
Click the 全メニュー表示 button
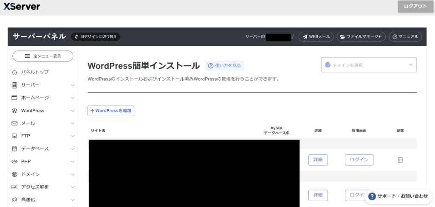click(x=43, y=56)
